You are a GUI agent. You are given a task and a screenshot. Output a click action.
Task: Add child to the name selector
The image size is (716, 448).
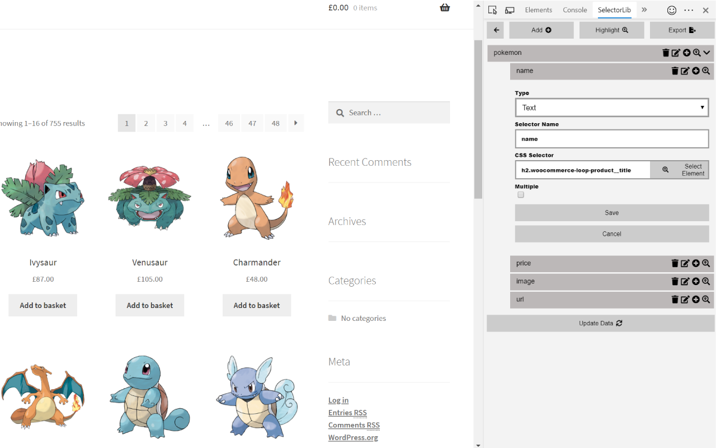pyautogui.click(x=696, y=71)
